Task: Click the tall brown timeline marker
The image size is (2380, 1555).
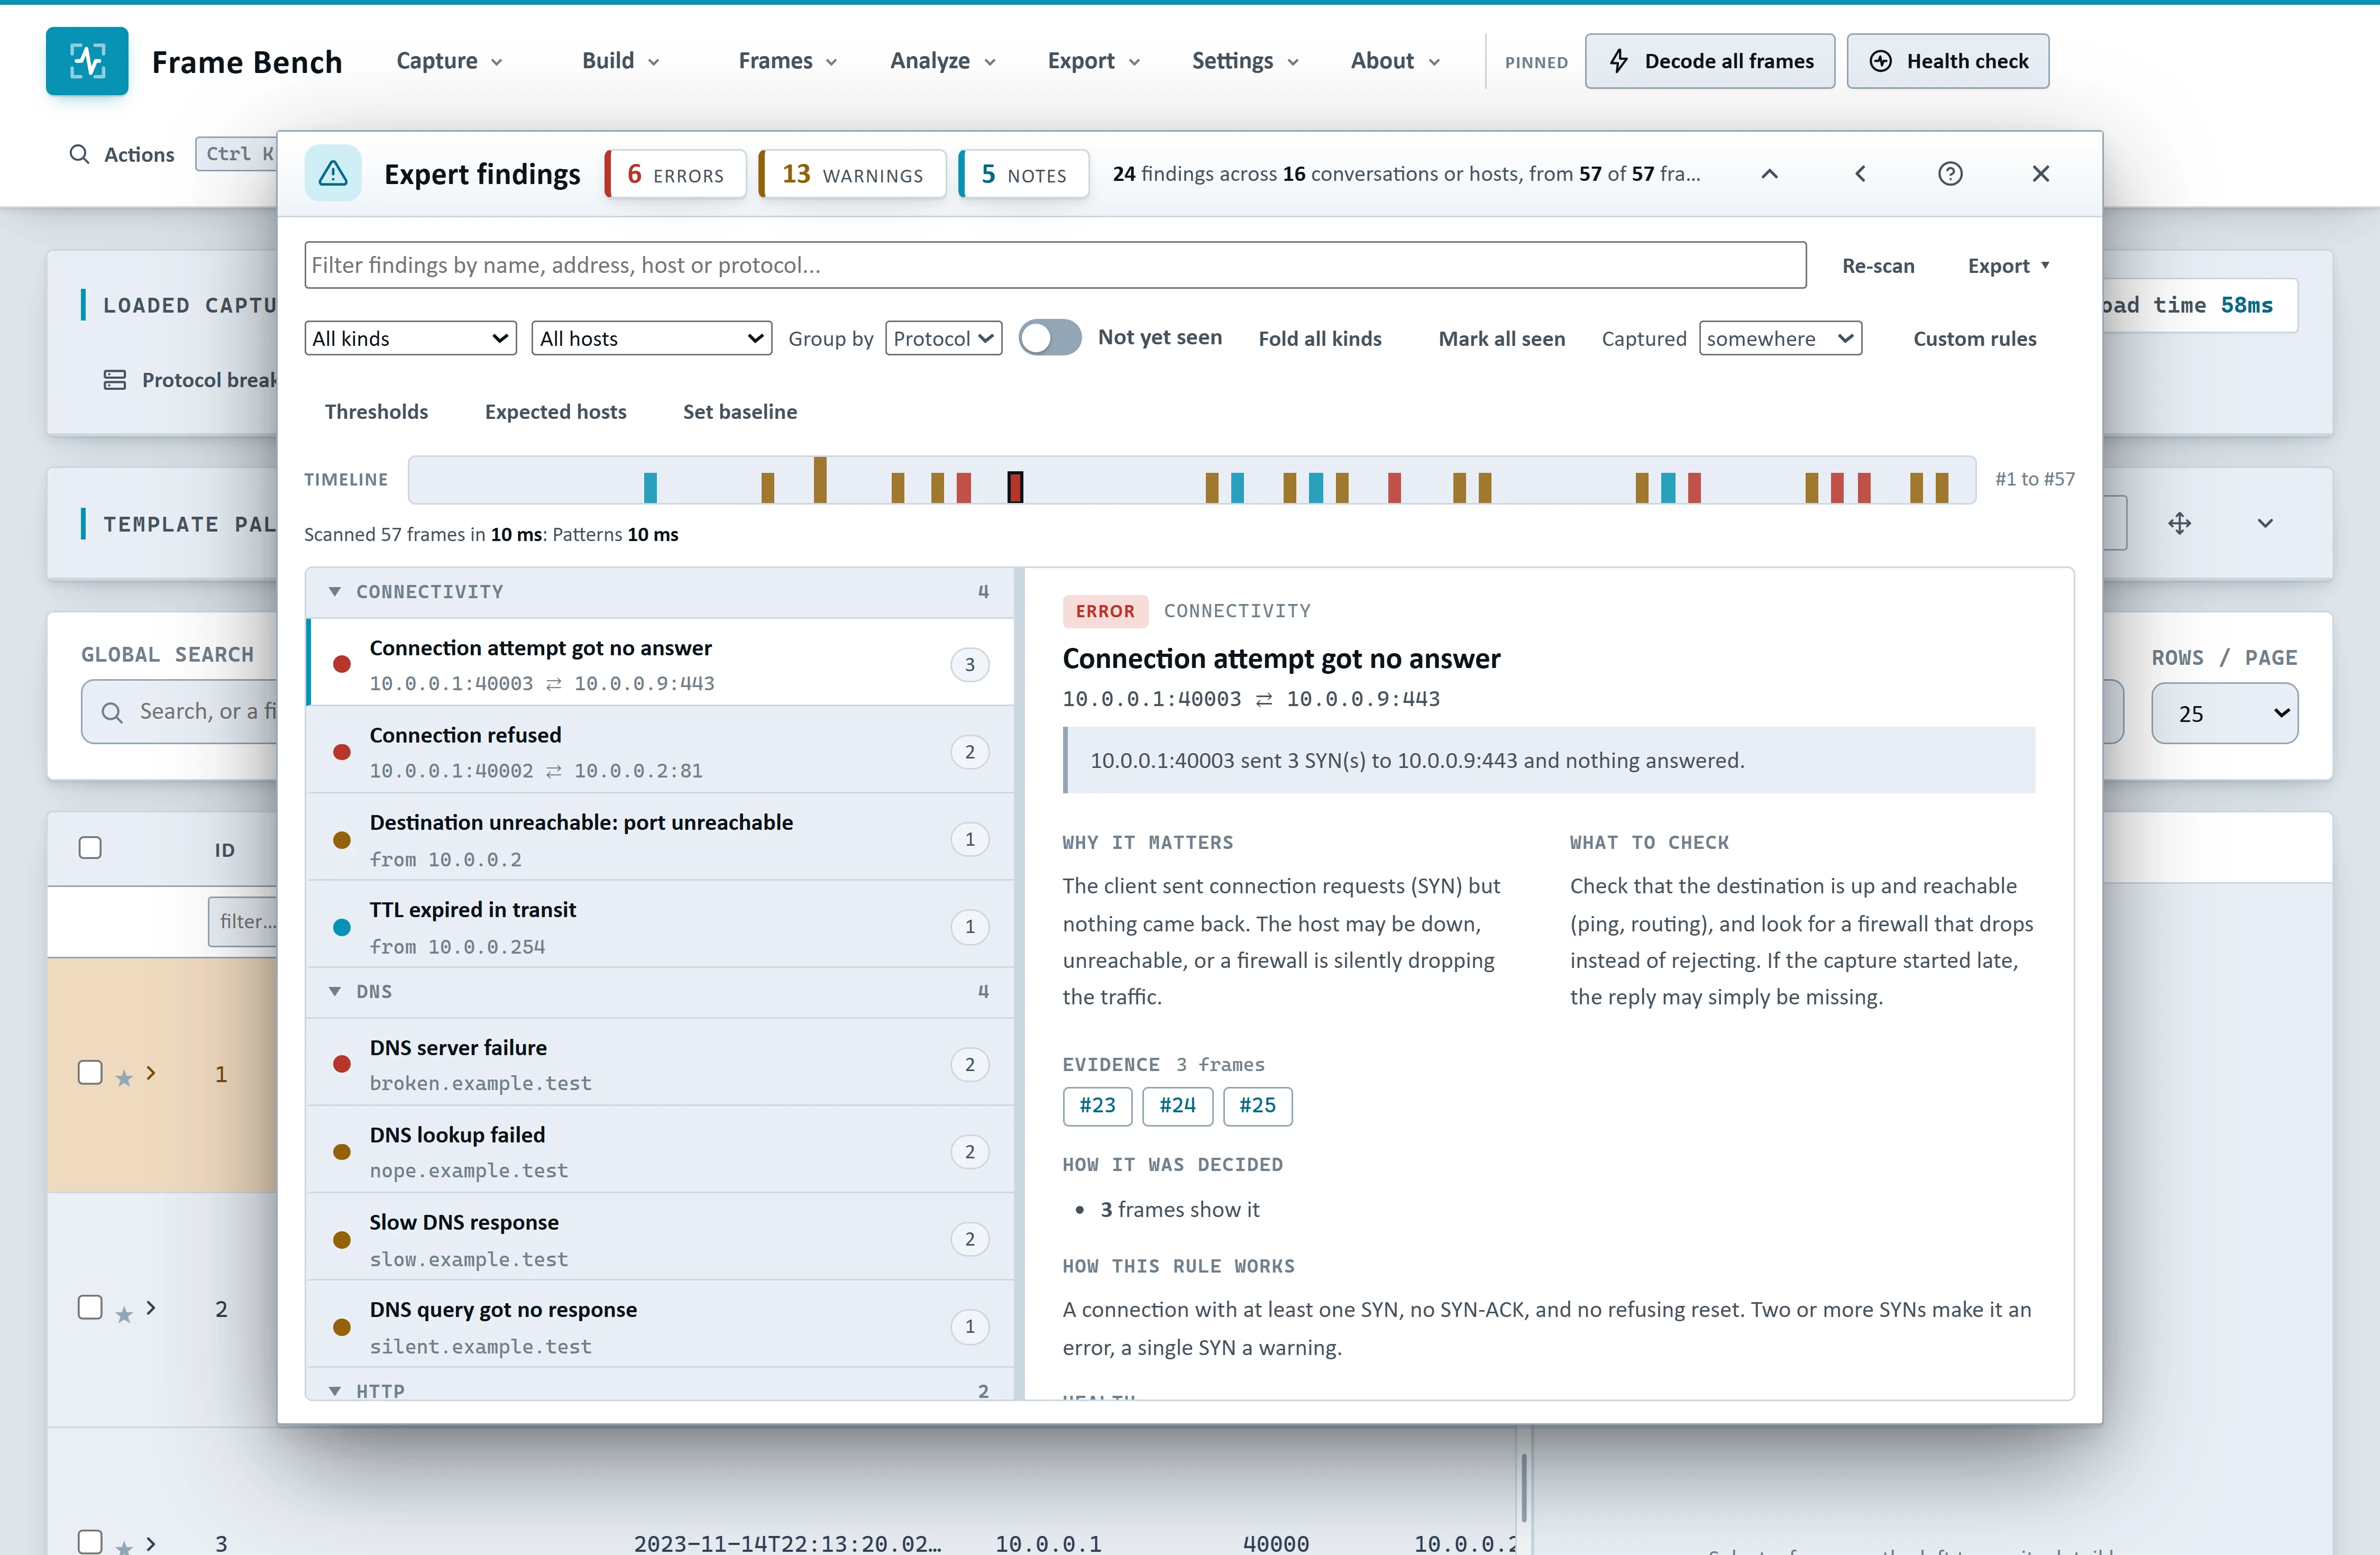Action: pos(820,480)
